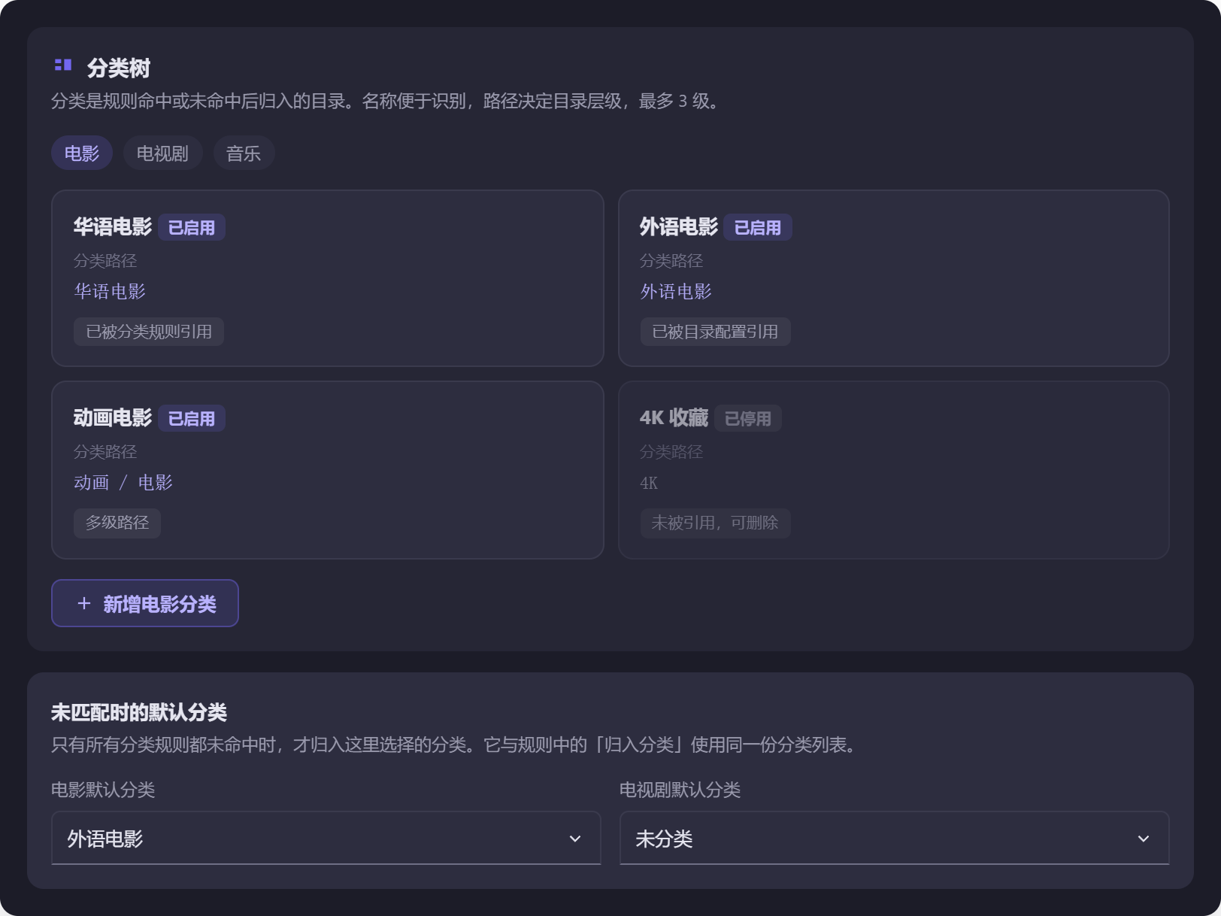Click 已启用 badge on 动画电影 card

[x=192, y=418]
